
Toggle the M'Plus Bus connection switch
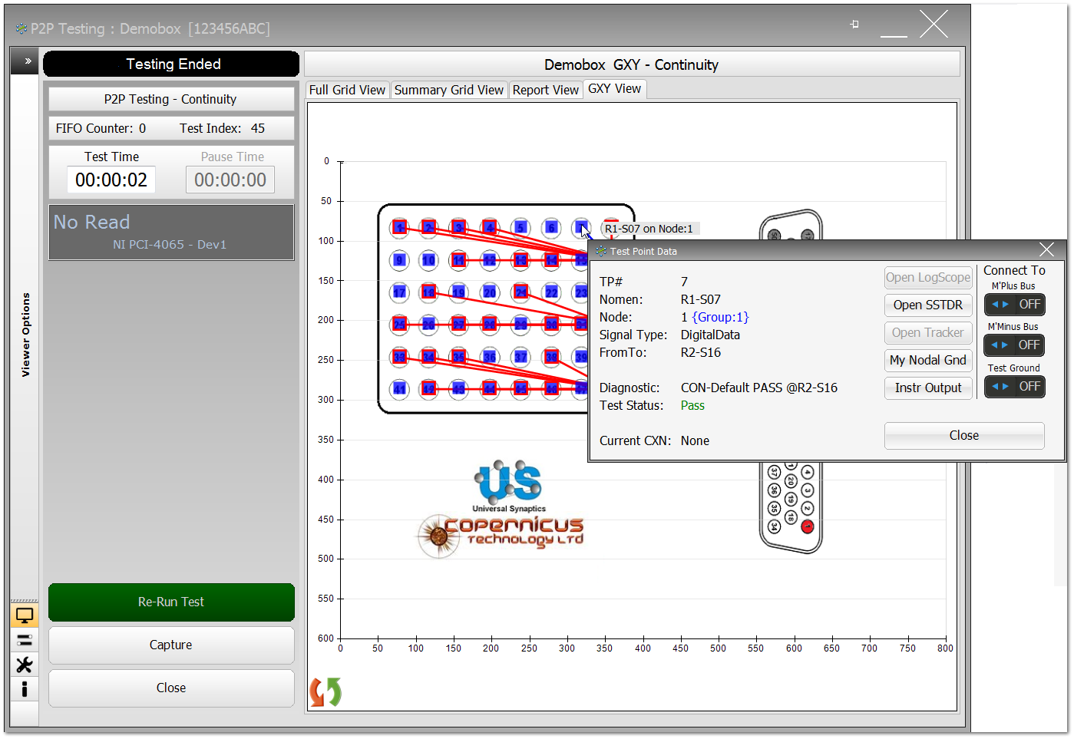(x=1014, y=305)
